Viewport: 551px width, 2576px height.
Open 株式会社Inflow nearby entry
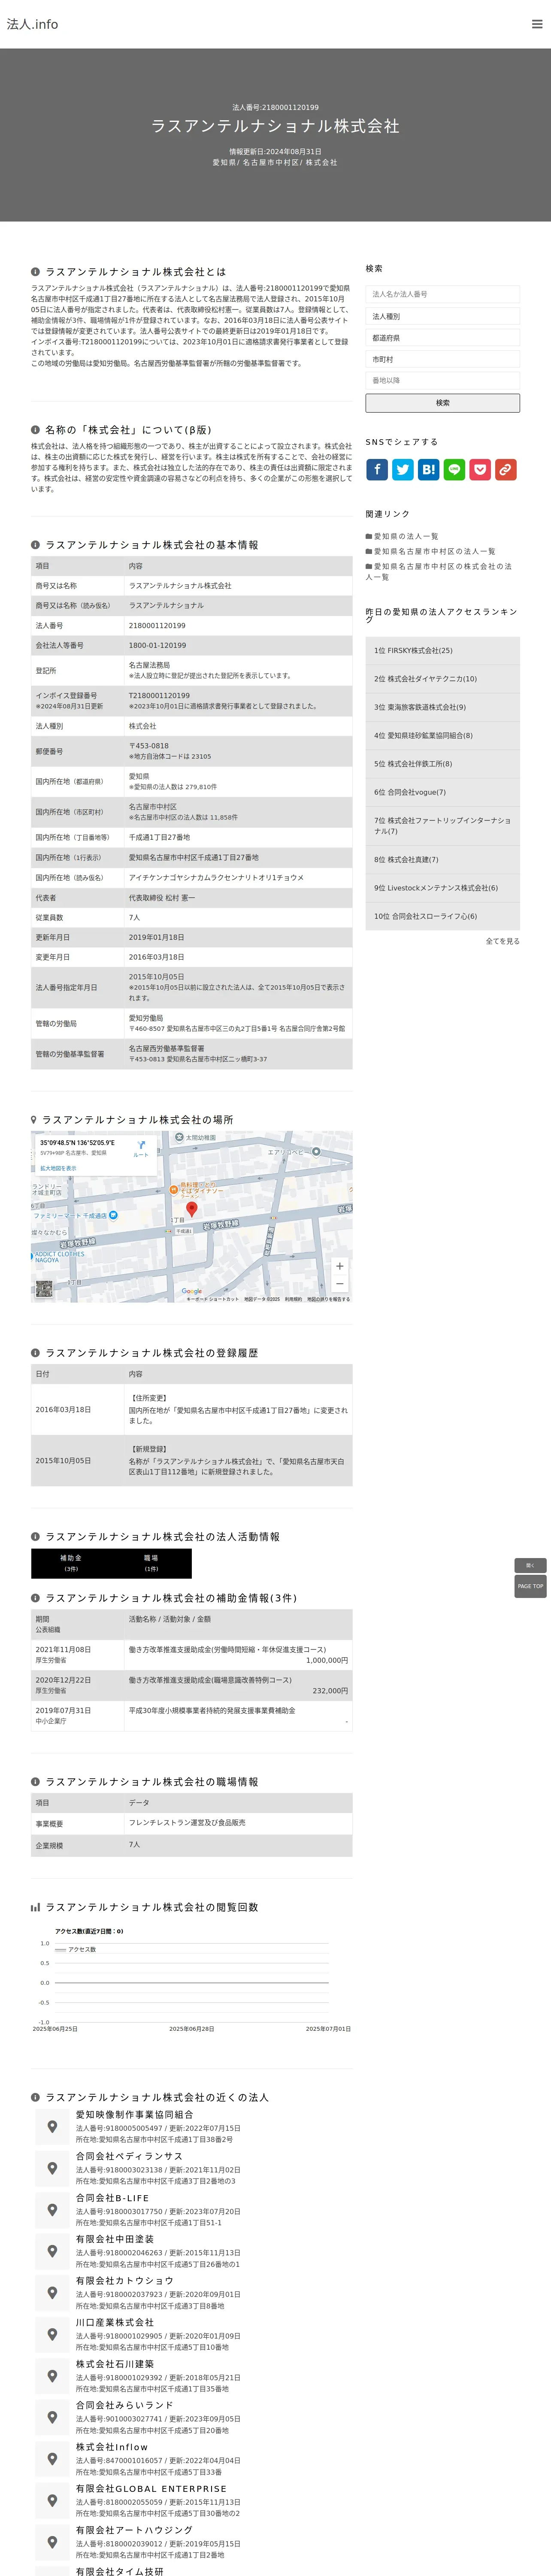[112, 2447]
